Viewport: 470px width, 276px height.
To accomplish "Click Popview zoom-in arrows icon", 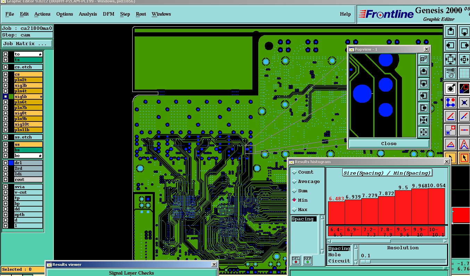I will 423,120.
